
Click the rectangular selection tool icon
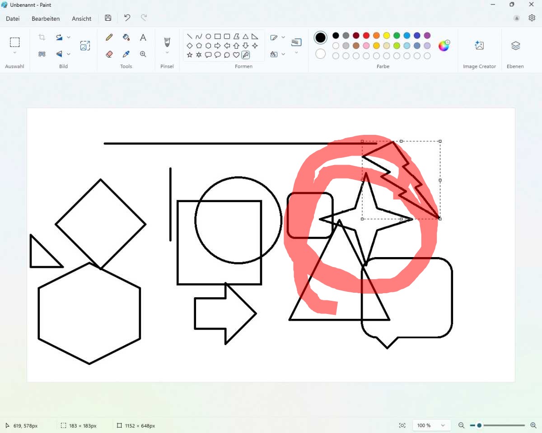(15, 42)
